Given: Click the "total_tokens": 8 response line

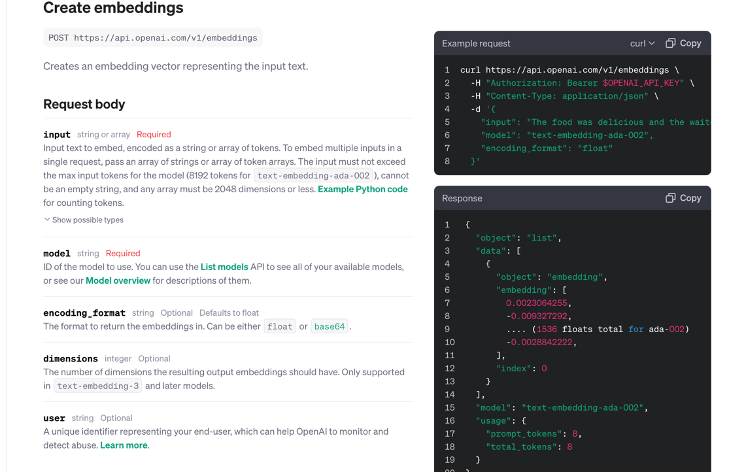Looking at the screenshot, I should click(529, 447).
